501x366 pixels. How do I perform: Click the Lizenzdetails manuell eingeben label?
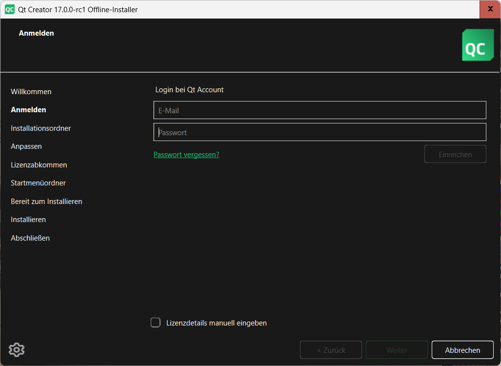[217, 323]
